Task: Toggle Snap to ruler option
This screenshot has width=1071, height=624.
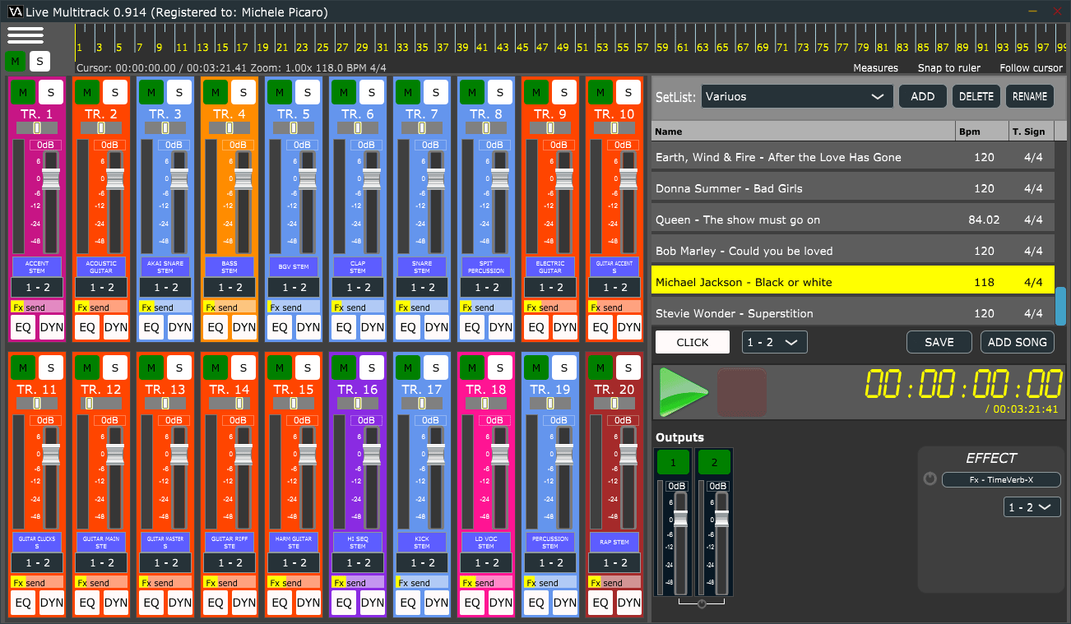Action: [948, 68]
